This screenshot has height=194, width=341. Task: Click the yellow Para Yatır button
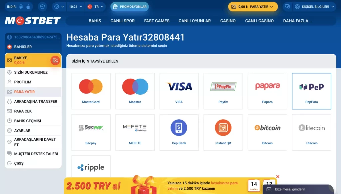tap(253, 7)
